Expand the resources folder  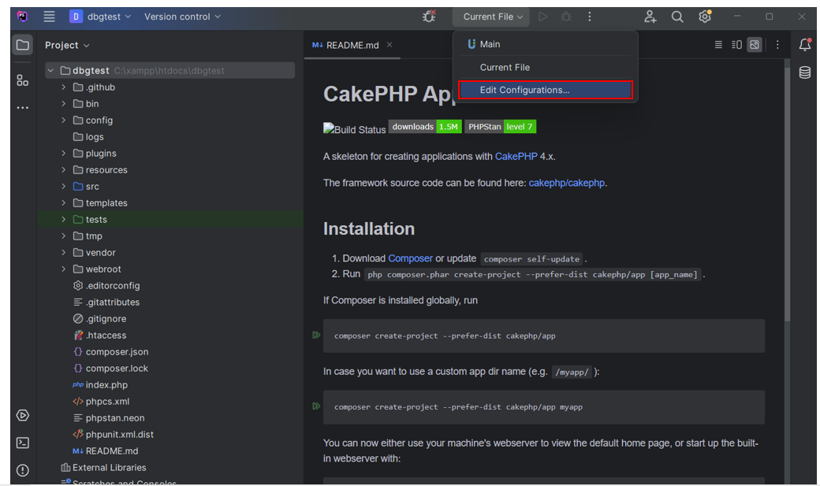coord(63,170)
